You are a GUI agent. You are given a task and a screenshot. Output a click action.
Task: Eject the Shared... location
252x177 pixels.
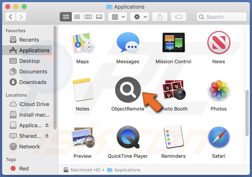(47, 136)
